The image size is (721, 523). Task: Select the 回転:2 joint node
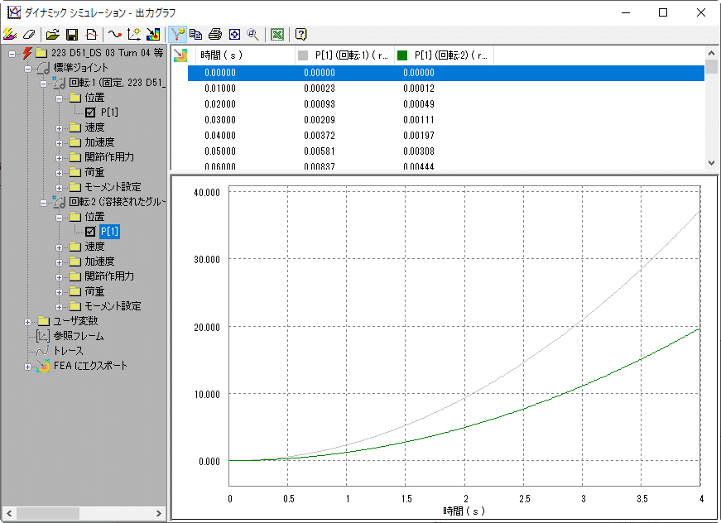pyautogui.click(x=118, y=202)
